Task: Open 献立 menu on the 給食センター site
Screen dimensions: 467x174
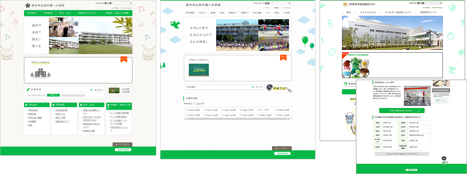Action: click(349, 12)
